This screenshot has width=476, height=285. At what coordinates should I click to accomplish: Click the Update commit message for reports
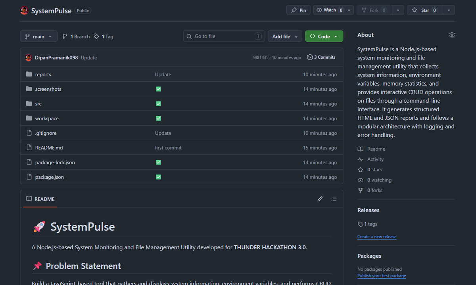pos(163,75)
